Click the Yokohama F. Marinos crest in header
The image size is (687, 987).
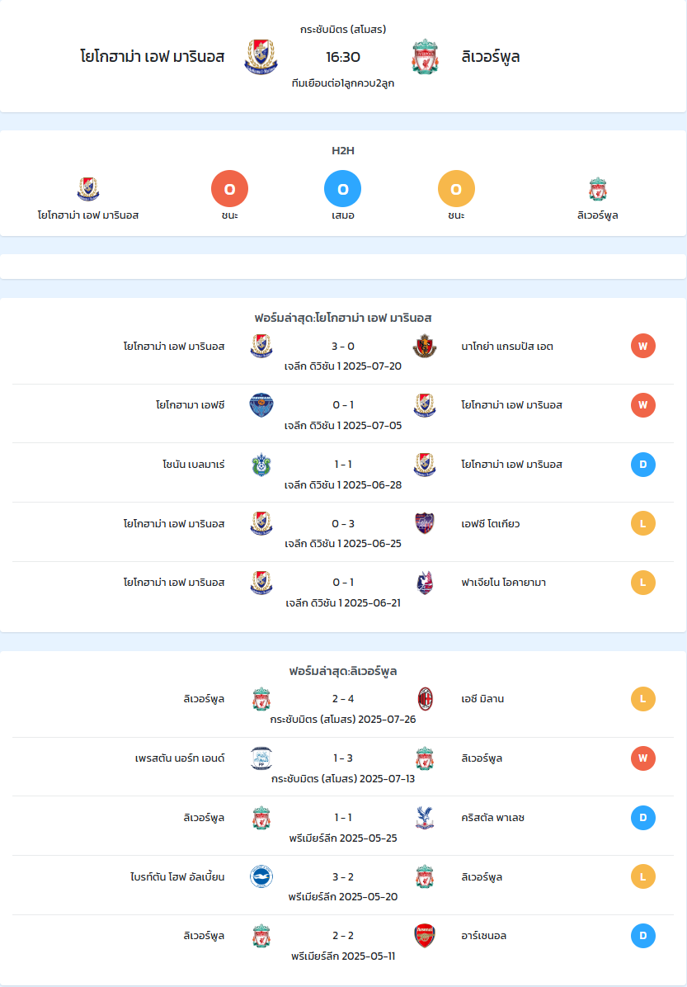[261, 57]
